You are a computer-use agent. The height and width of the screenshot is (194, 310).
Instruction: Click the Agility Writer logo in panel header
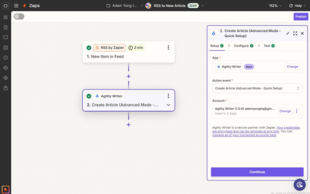point(213,33)
